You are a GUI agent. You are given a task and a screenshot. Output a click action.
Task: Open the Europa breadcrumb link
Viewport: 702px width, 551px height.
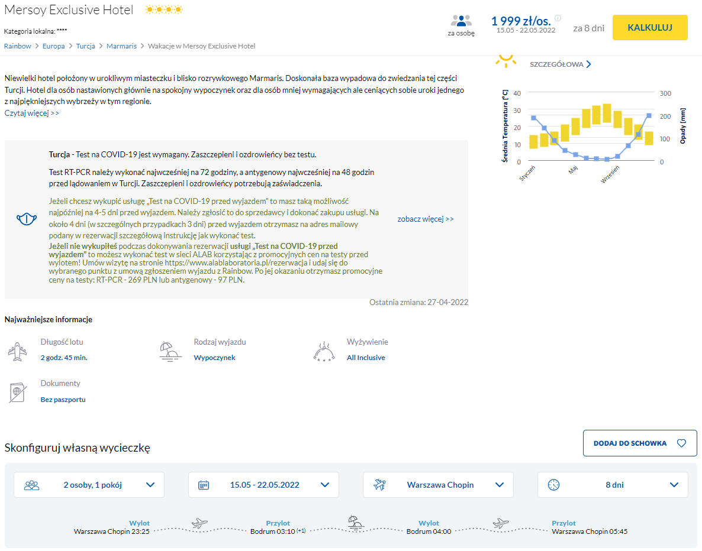[53, 46]
